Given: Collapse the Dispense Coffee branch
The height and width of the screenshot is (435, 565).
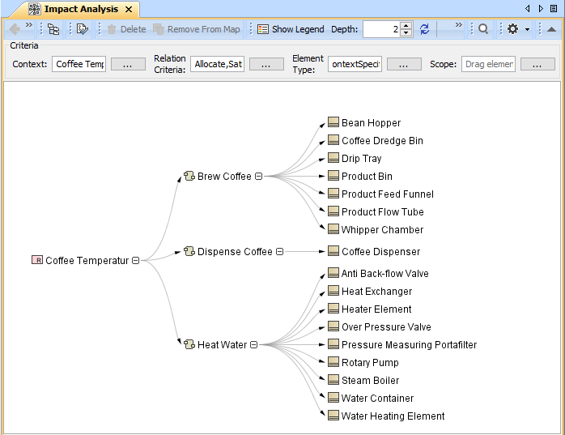Looking at the screenshot, I should coord(279,252).
